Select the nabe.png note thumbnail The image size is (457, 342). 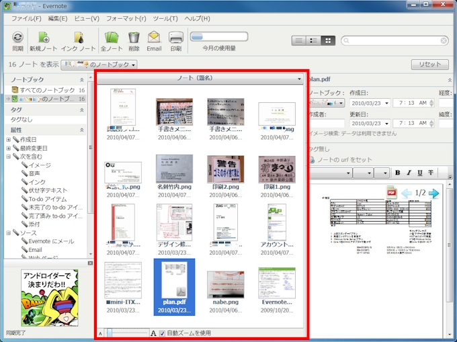225,286
